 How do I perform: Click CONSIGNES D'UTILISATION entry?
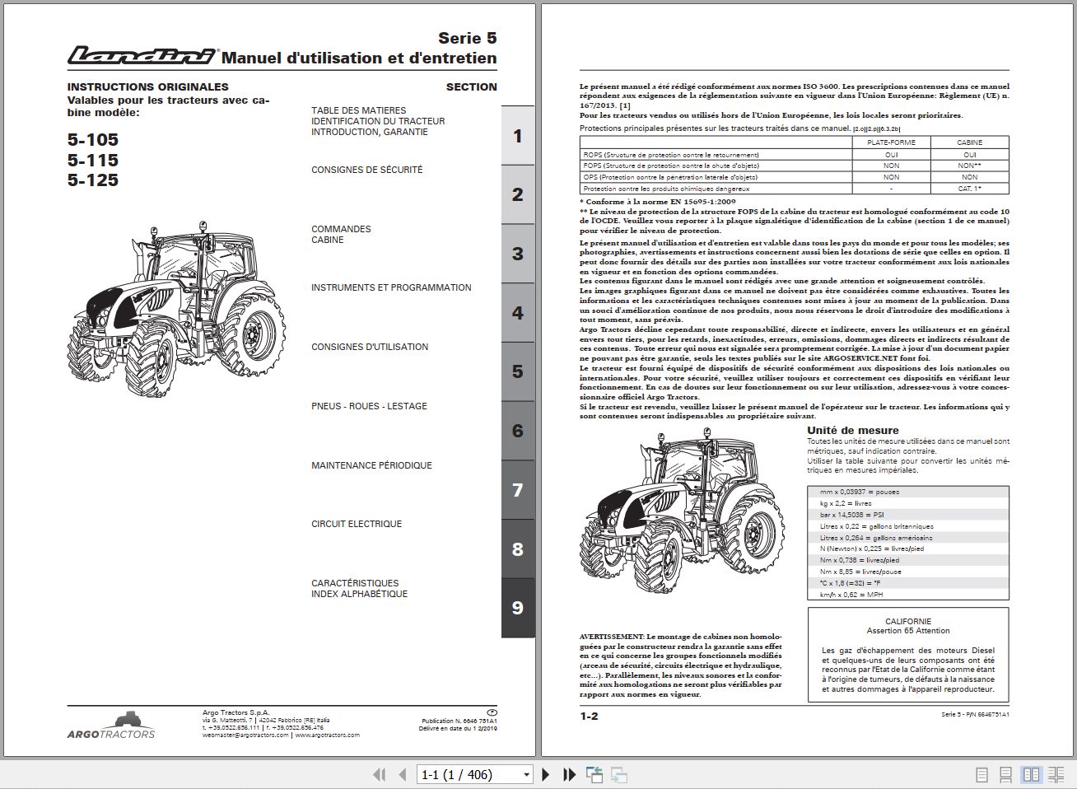tap(370, 347)
